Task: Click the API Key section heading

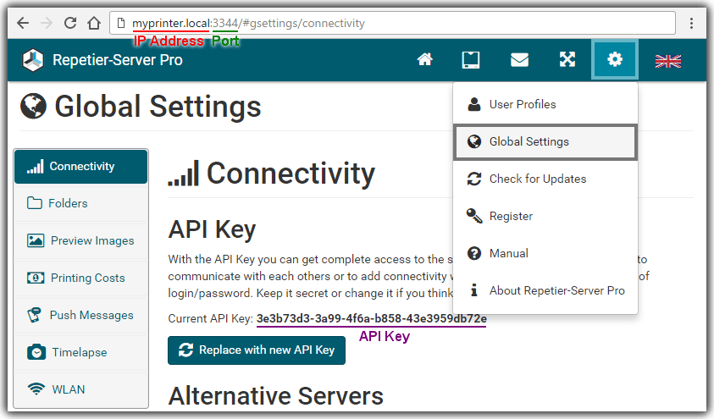Action: 213,229
